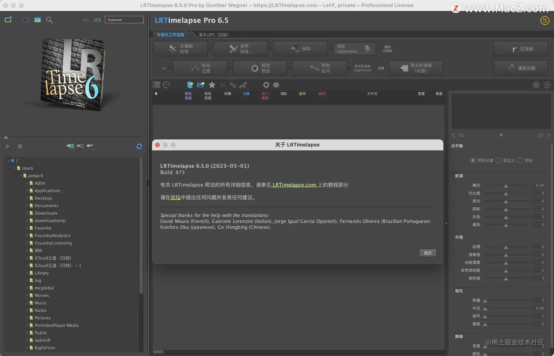Click the preview timeline position marker
The image size is (554, 356).
tap(6, 137)
